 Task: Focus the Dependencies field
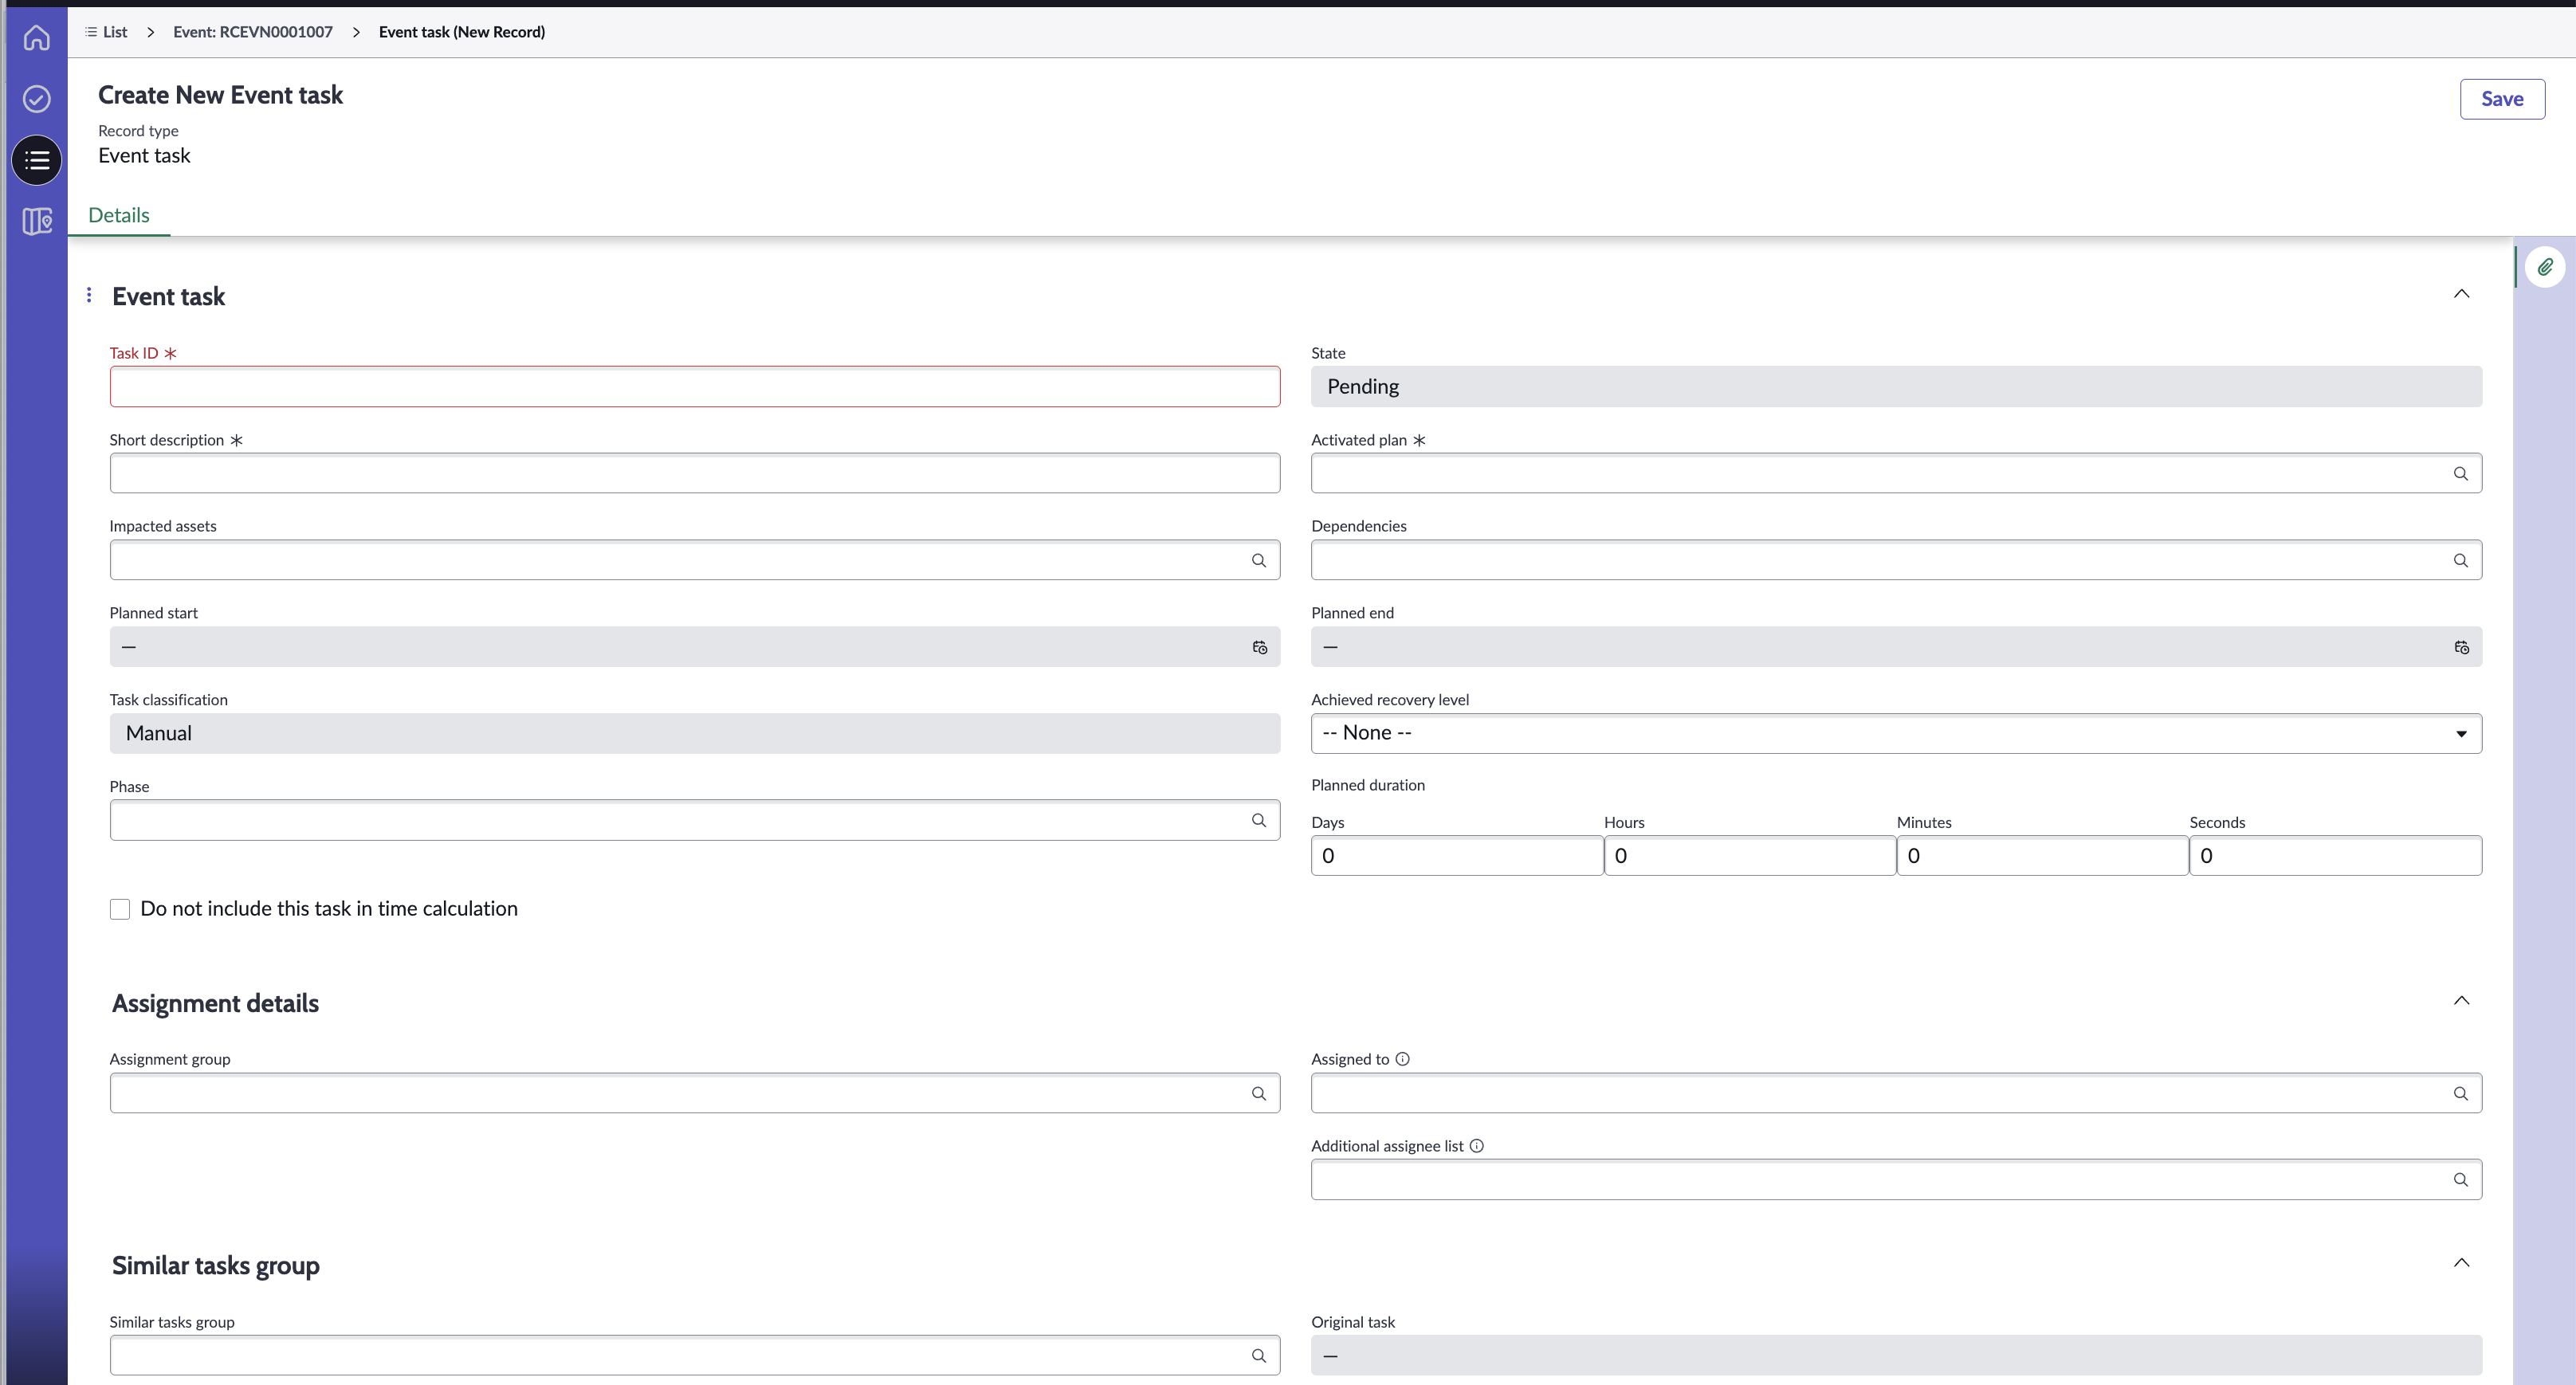[1896, 561]
